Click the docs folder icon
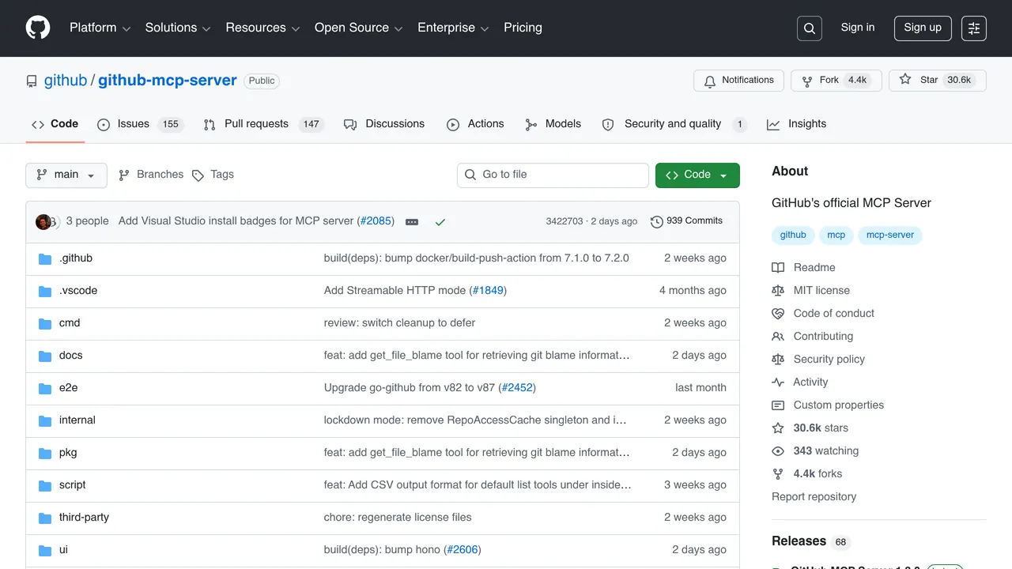The width and height of the screenshot is (1012, 569). coord(45,356)
